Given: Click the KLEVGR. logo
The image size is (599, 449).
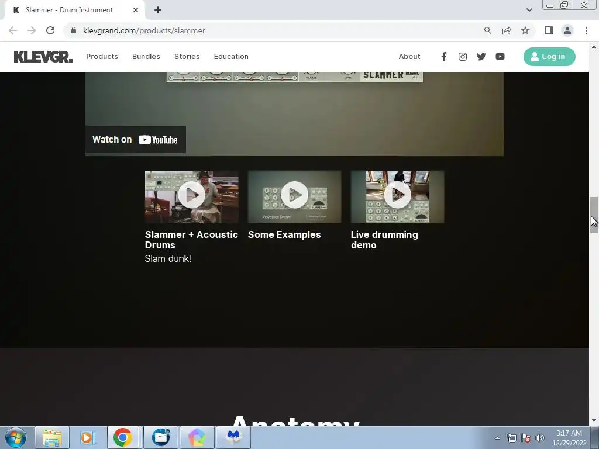Looking at the screenshot, I should (43, 57).
